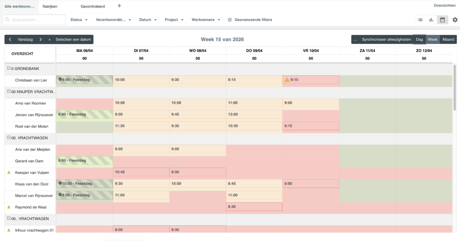The width and height of the screenshot is (460, 241).
Task: Open settings gear icon
Action: coord(455,20)
